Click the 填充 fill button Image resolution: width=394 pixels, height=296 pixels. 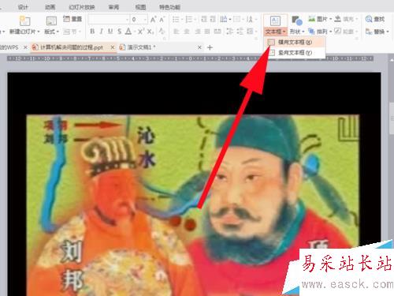[346, 19]
